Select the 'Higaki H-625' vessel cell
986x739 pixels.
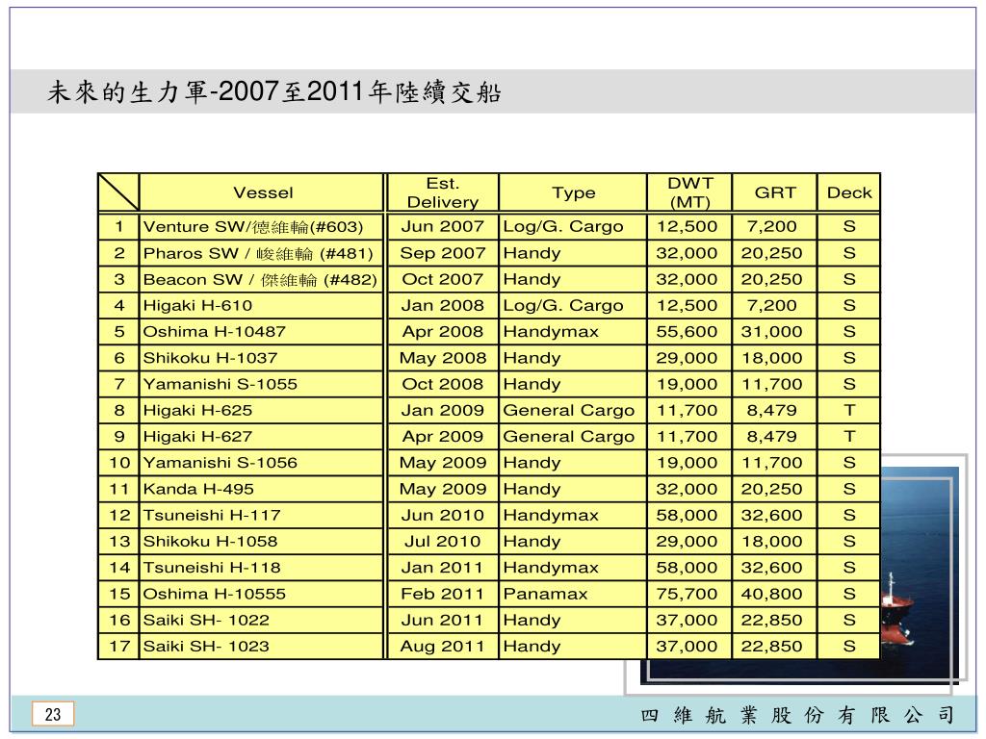(262, 410)
